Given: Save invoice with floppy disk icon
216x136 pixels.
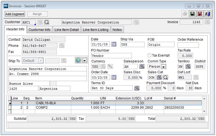Looking at the screenshot, I should [x=192, y=14].
